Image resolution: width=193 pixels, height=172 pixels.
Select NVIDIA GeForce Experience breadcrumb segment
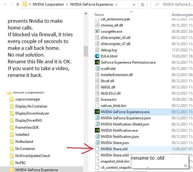pyautogui.click(x=92, y=4)
